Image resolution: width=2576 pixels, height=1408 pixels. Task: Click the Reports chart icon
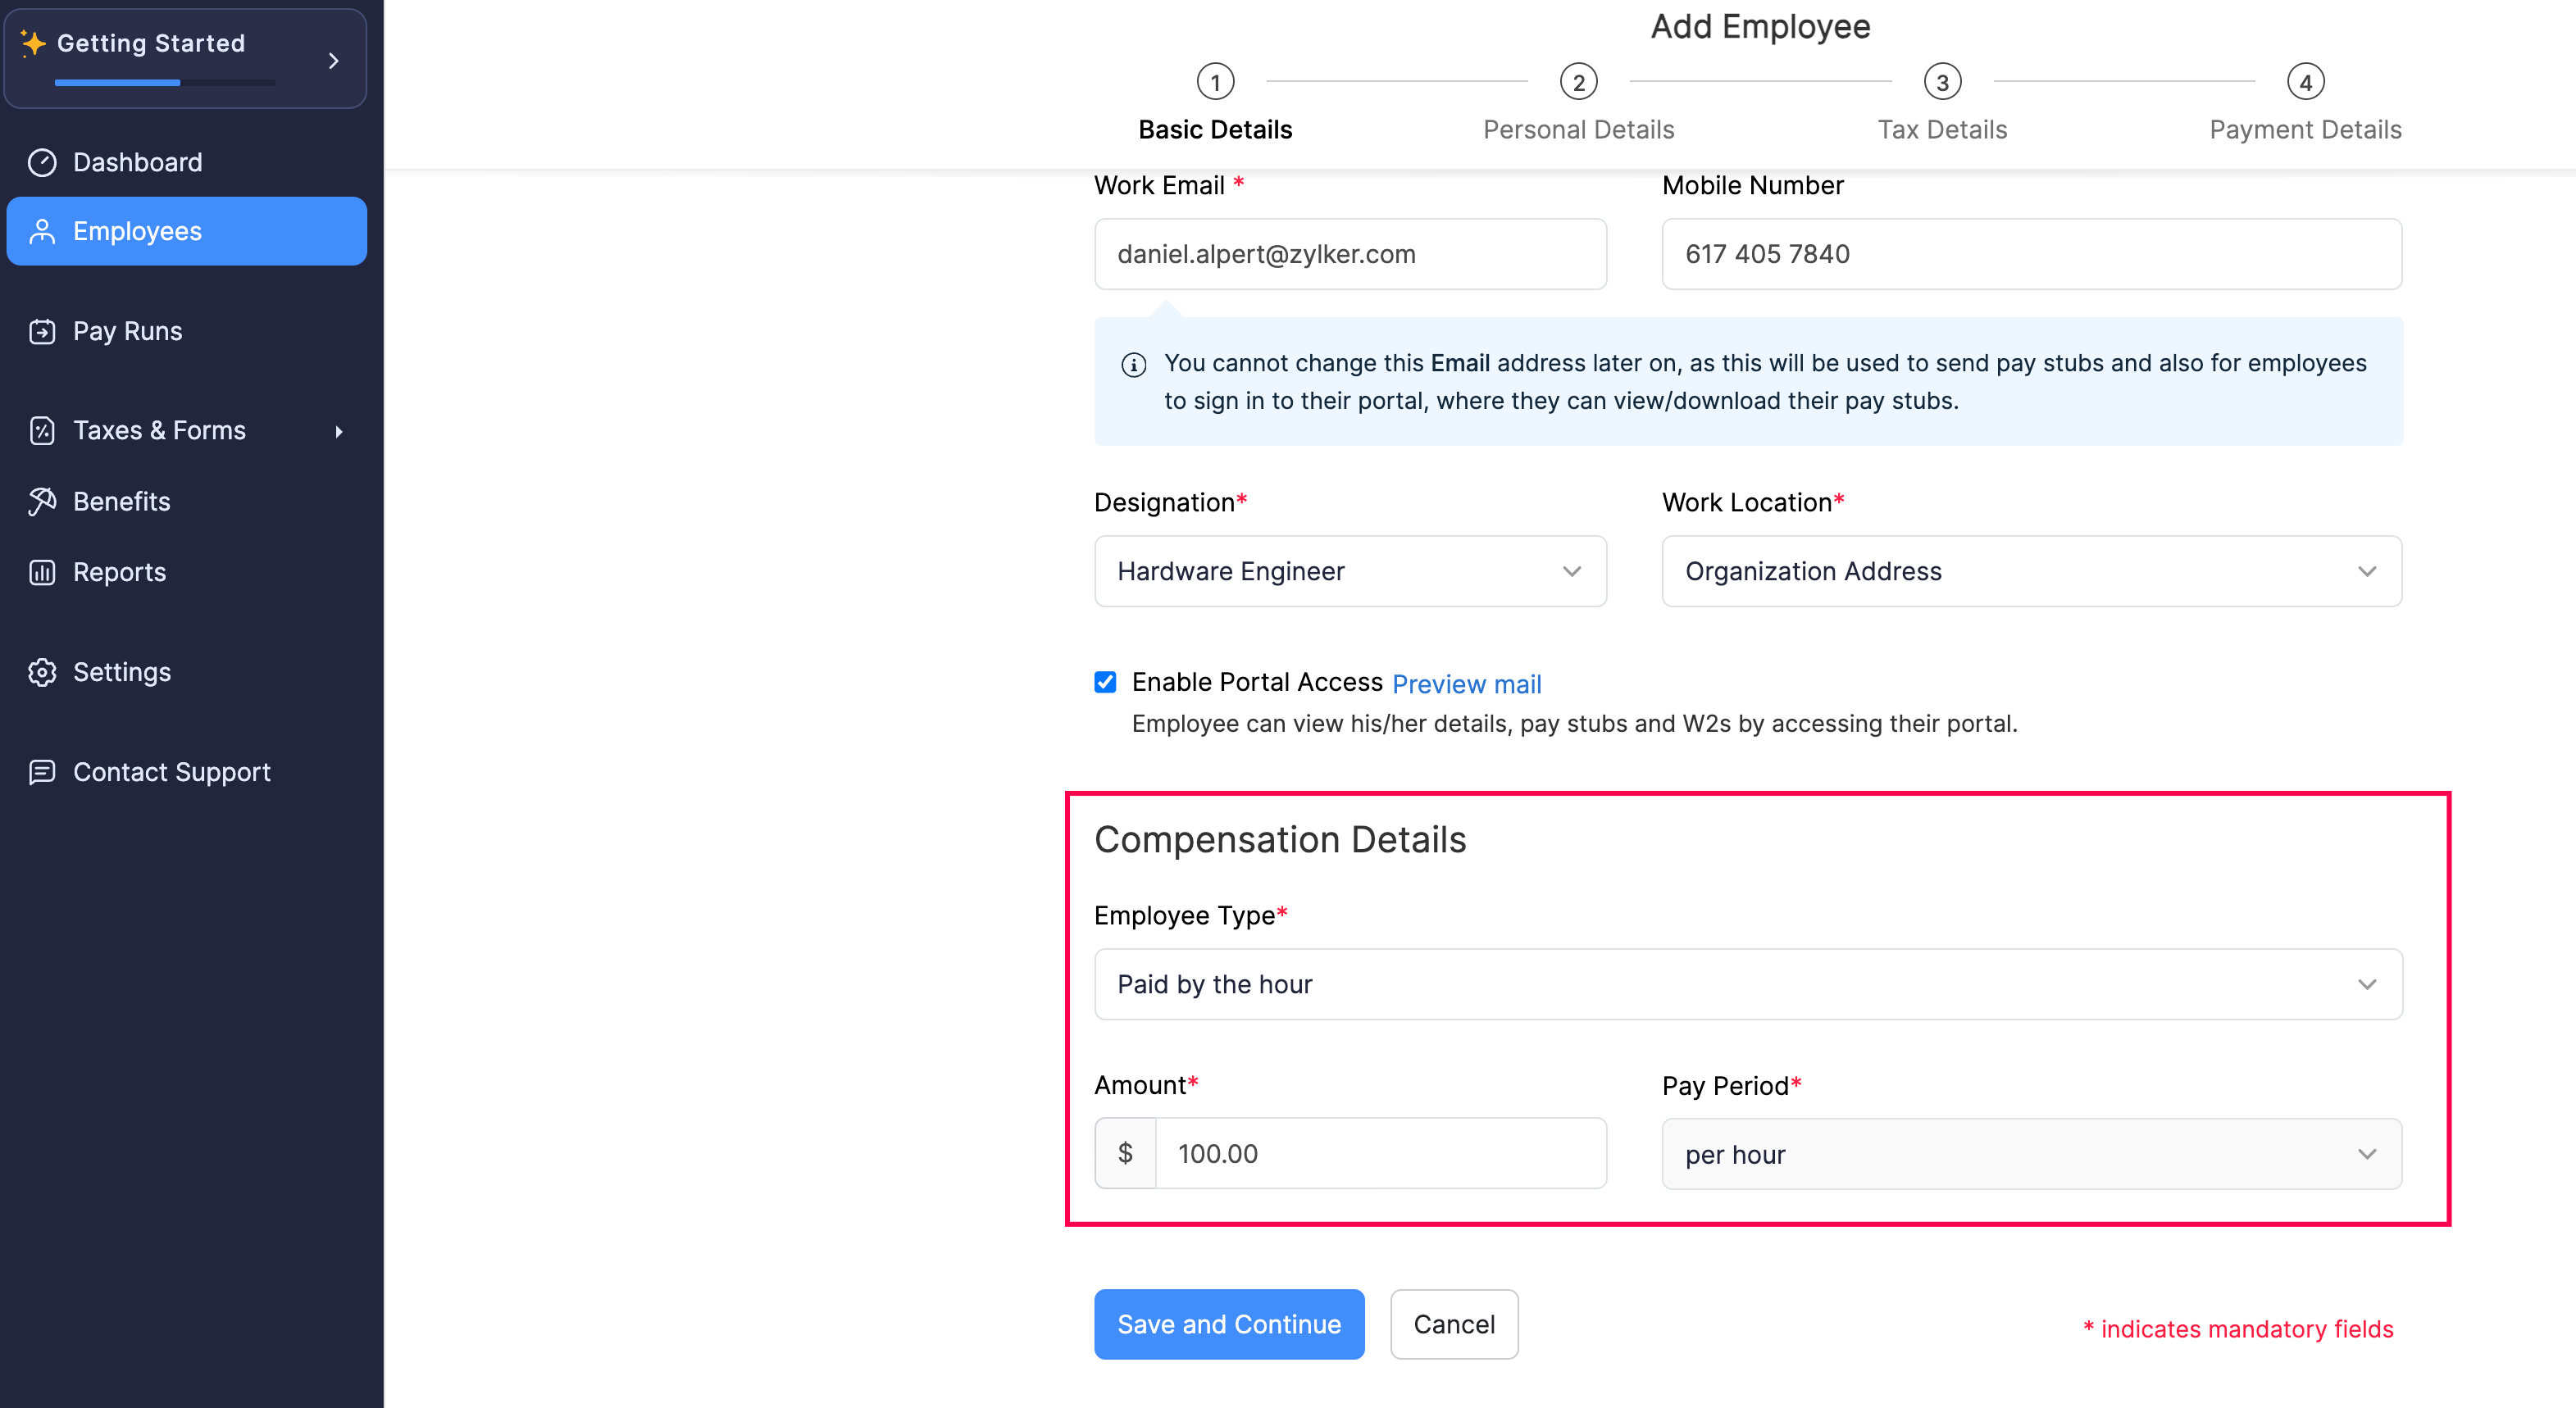[42, 571]
